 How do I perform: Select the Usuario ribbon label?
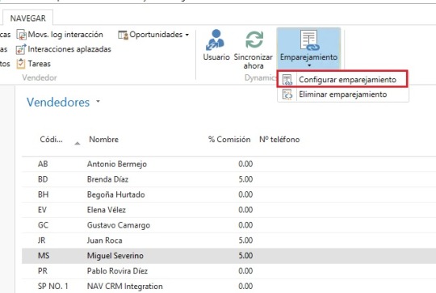point(216,57)
